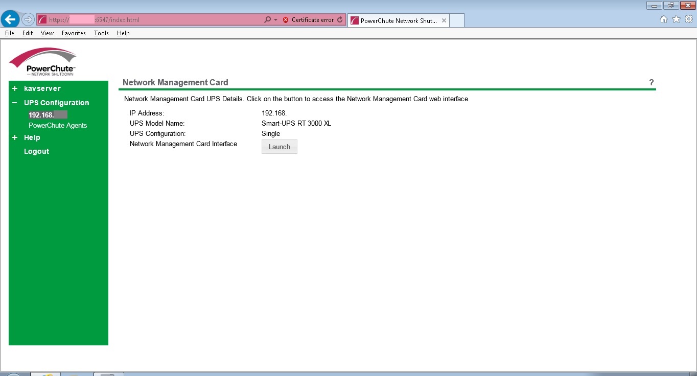The width and height of the screenshot is (697, 376).
Task: Click 'Smart-UPS RT 3000 XL' model text
Action: 296,123
